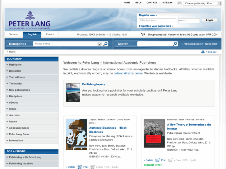Viewport: 226px width, 169px height.
Task: Open SITEMAP in the top menu
Action: 167,2
